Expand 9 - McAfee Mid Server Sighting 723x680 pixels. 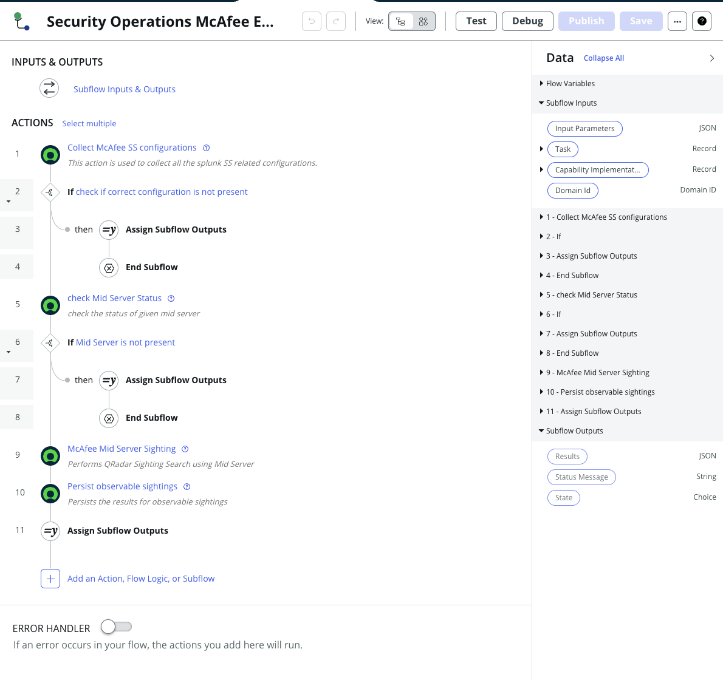(541, 372)
